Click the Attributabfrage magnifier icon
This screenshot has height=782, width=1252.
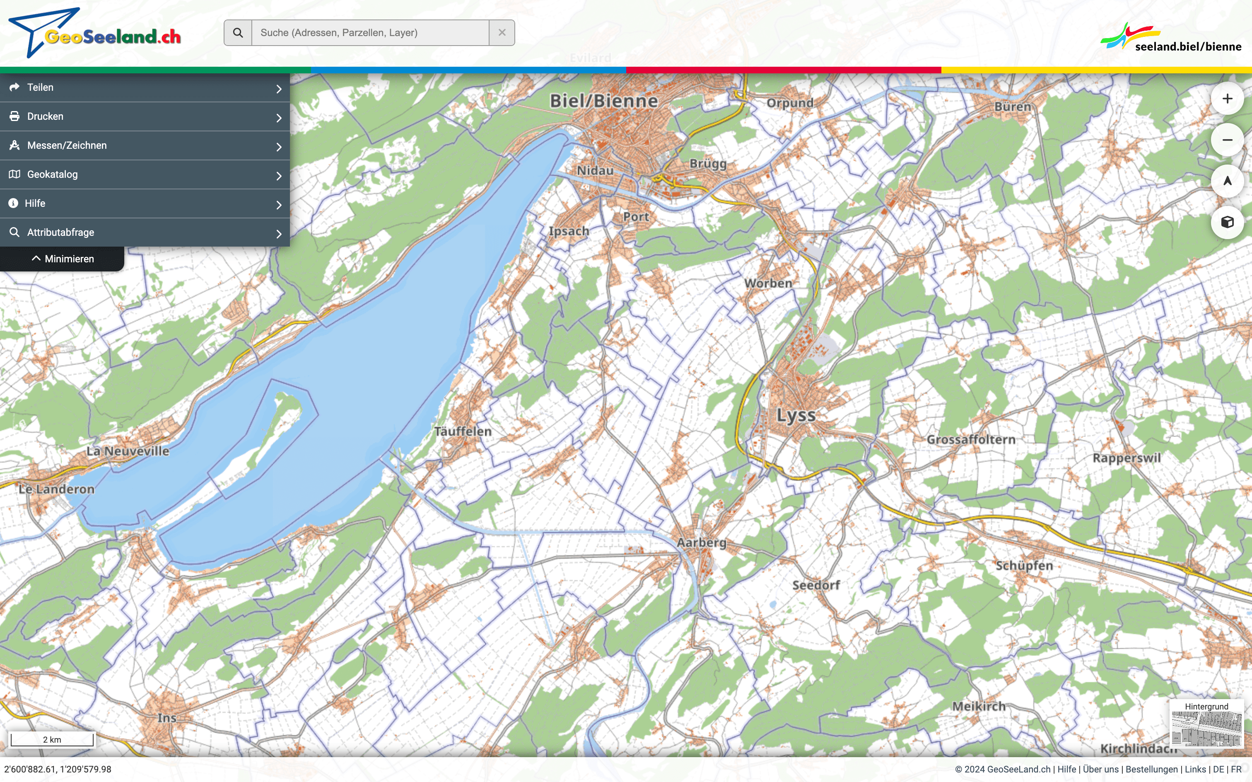pyautogui.click(x=14, y=232)
